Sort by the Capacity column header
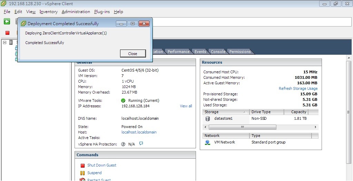Image resolution: width=353 pixels, height=181 pixels. 296,112
